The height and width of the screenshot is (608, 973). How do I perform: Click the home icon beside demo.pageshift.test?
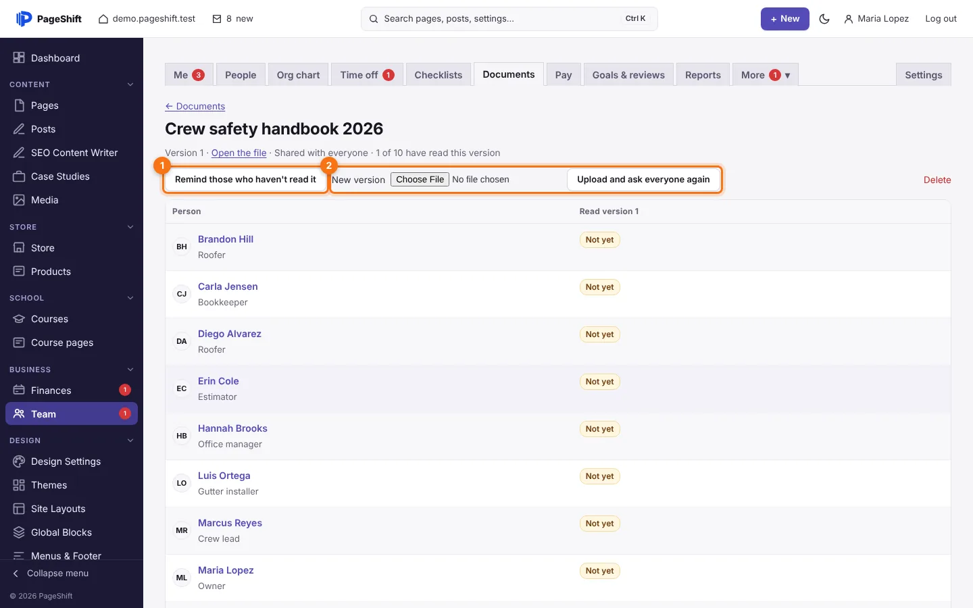point(103,19)
